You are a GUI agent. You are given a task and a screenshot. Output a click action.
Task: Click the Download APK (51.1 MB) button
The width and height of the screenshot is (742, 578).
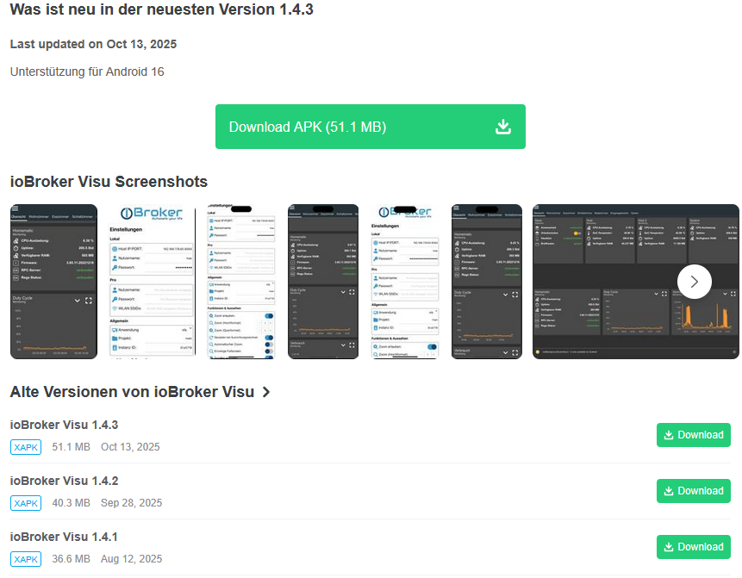[370, 127]
